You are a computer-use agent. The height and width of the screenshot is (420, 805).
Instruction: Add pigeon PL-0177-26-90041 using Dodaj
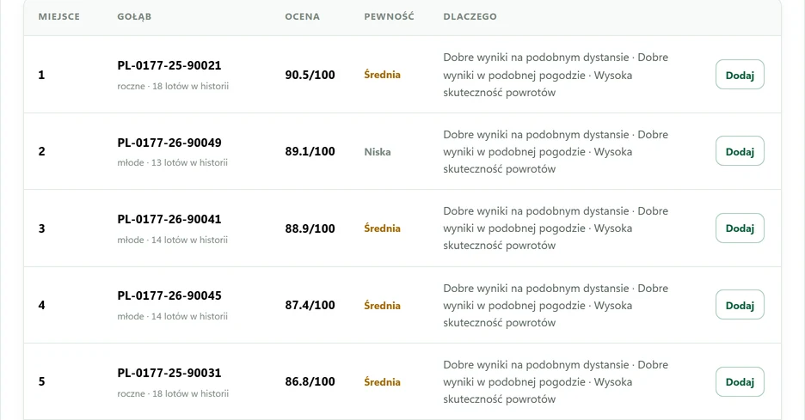click(740, 228)
